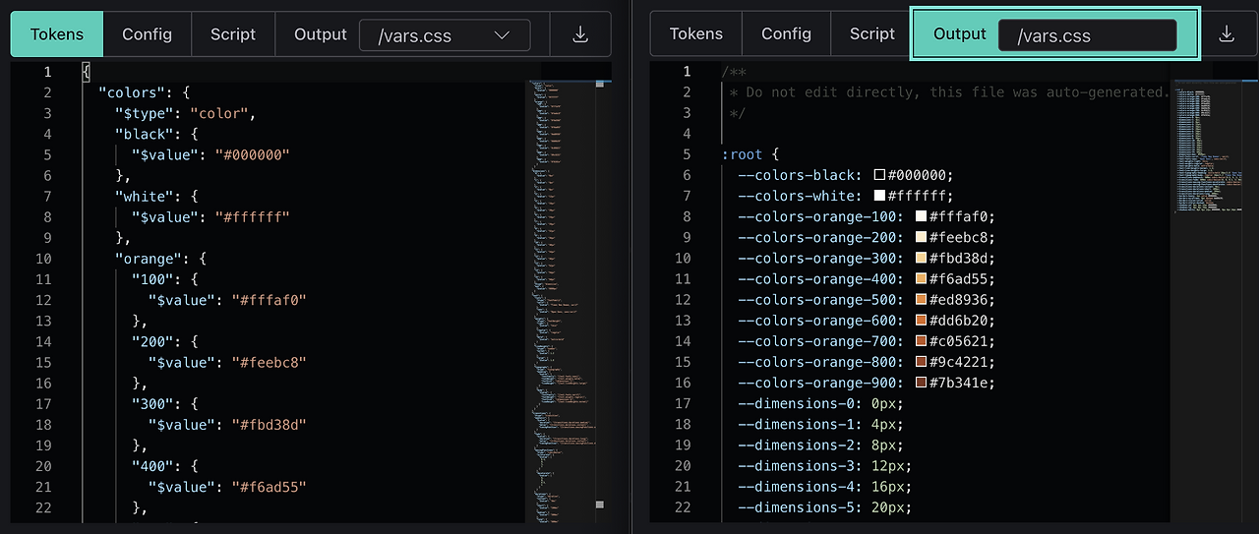Switch to Script tab in left panel
The height and width of the screenshot is (534, 1259).
pos(233,34)
